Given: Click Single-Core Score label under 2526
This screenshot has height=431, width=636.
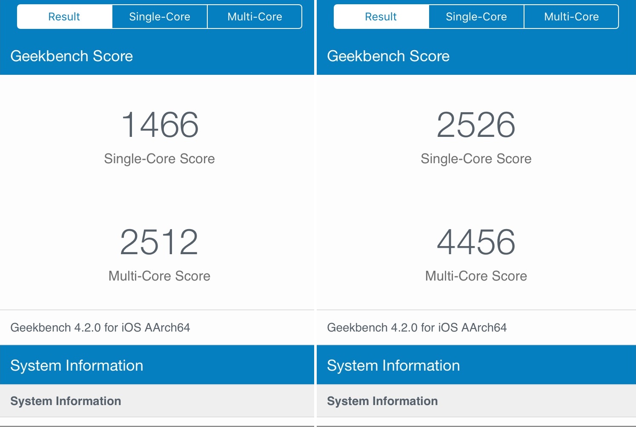Looking at the screenshot, I should coord(476,159).
